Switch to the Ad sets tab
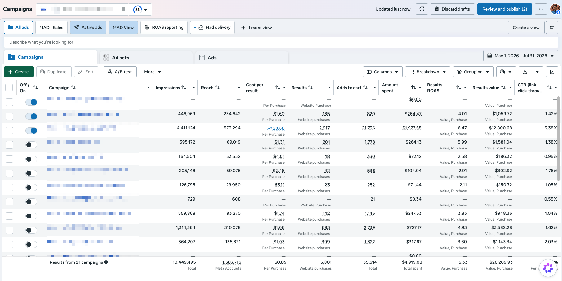Screen dimensions: 562x281 click(146, 58)
